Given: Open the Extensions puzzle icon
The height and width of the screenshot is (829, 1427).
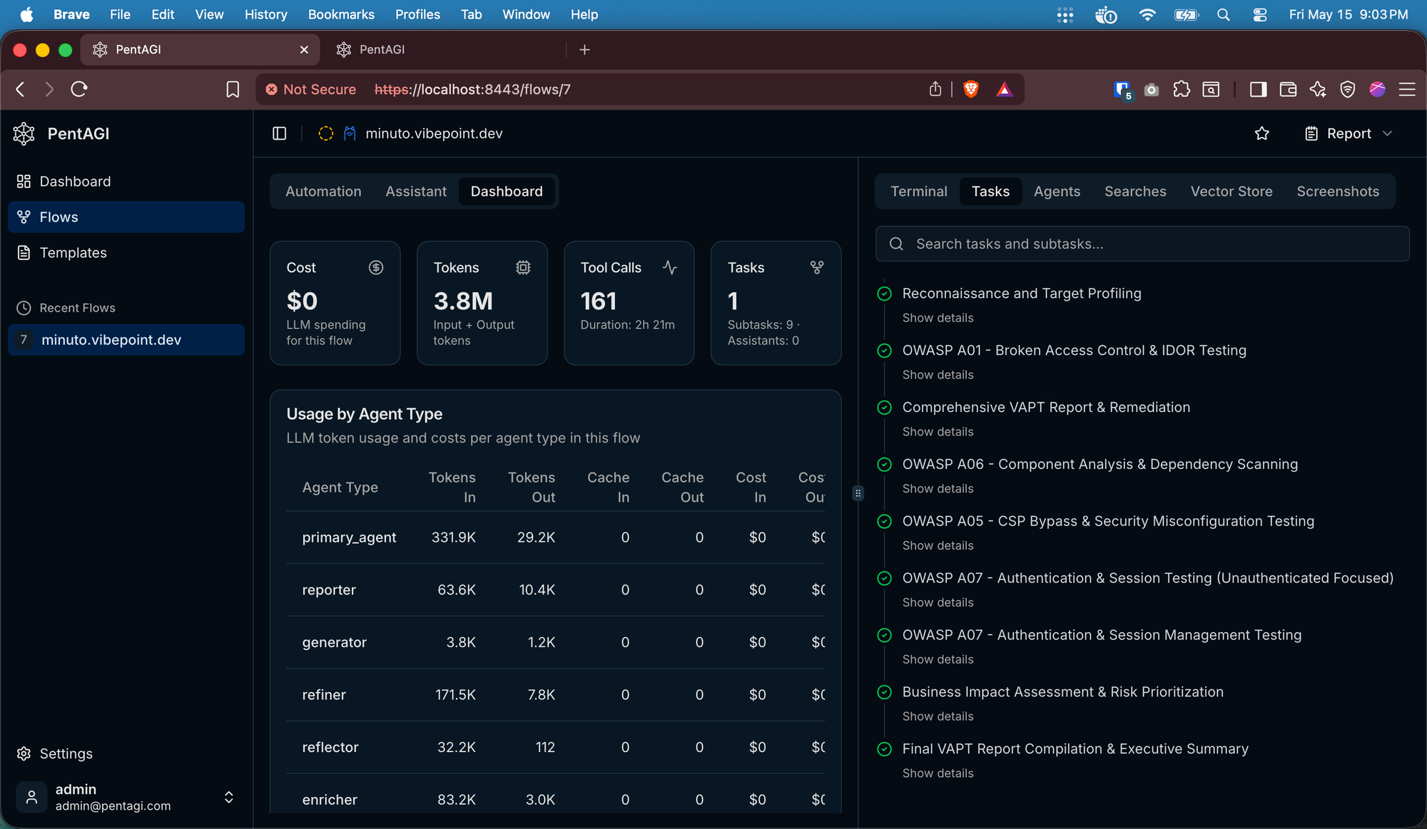Looking at the screenshot, I should (x=1182, y=89).
